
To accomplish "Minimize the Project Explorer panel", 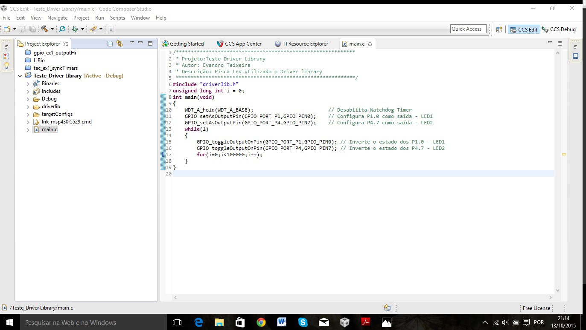I will coord(140,43).
